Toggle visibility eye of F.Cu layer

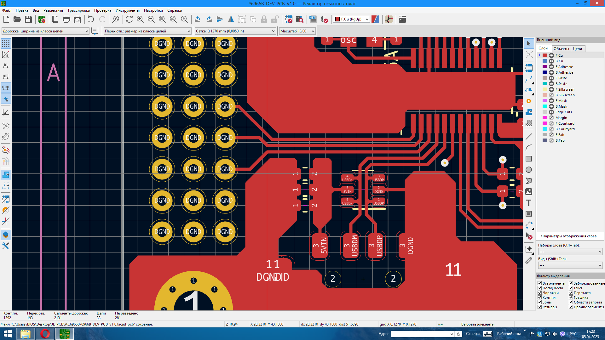[x=551, y=55]
